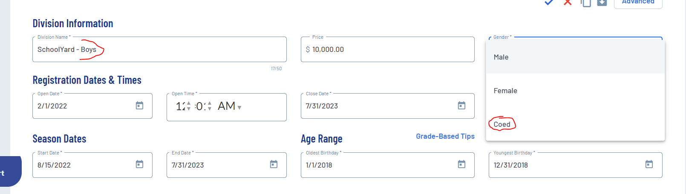Click the copy division icon
This screenshot has height=194, width=686.
[586, 3]
